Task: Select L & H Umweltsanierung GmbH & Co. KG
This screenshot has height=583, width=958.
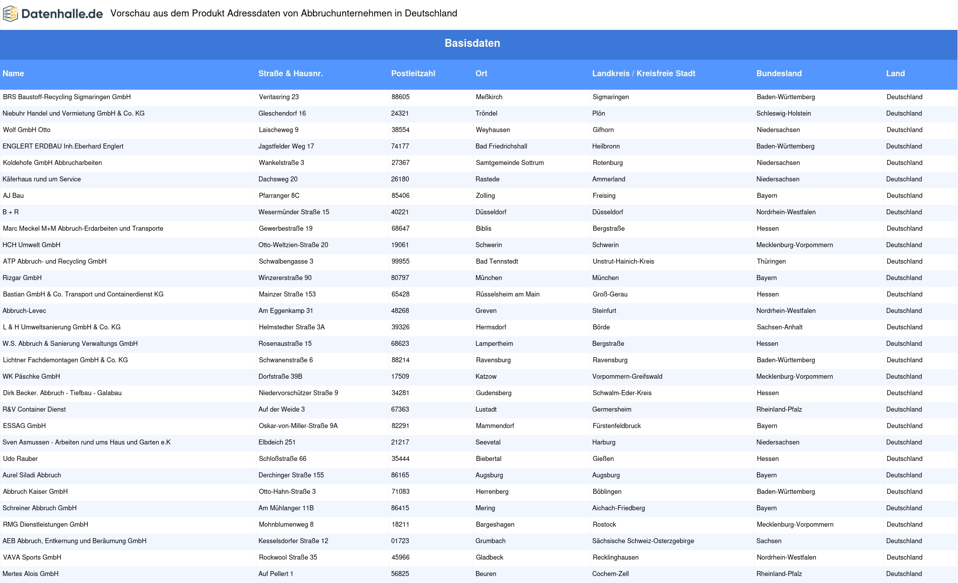Action: click(62, 327)
